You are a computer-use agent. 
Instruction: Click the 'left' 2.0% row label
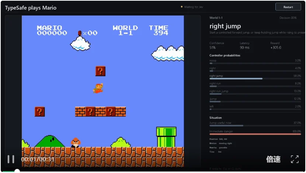pyautogui.click(x=212, y=106)
